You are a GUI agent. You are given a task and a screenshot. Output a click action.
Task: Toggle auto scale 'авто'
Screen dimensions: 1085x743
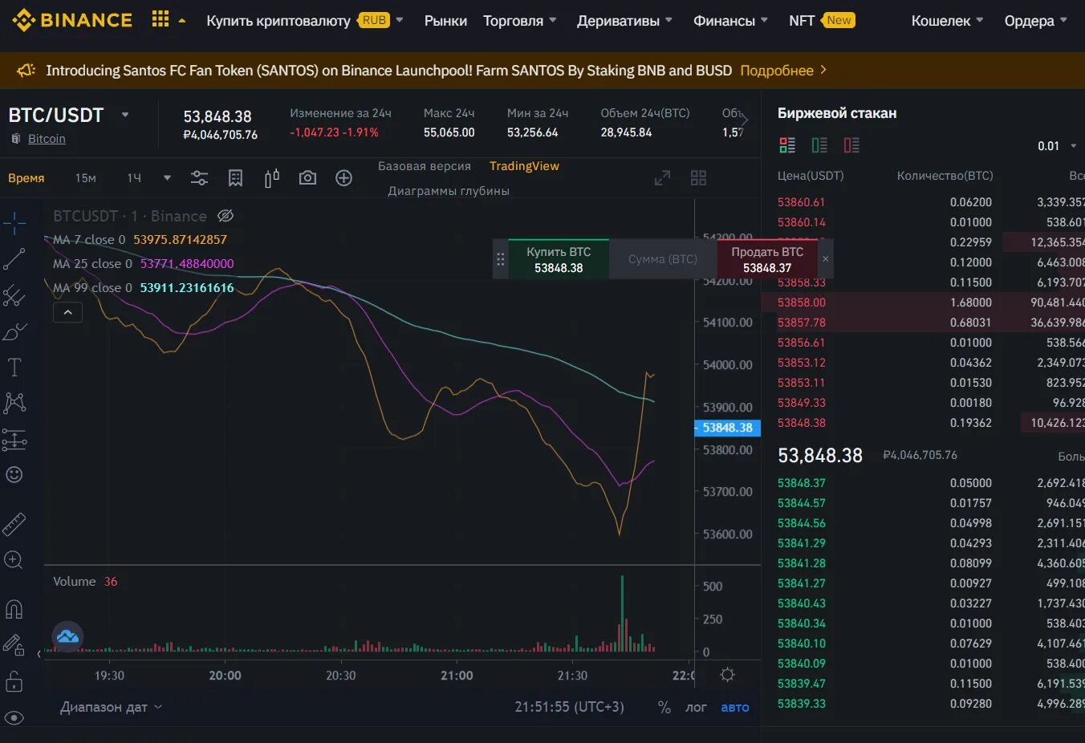(735, 708)
